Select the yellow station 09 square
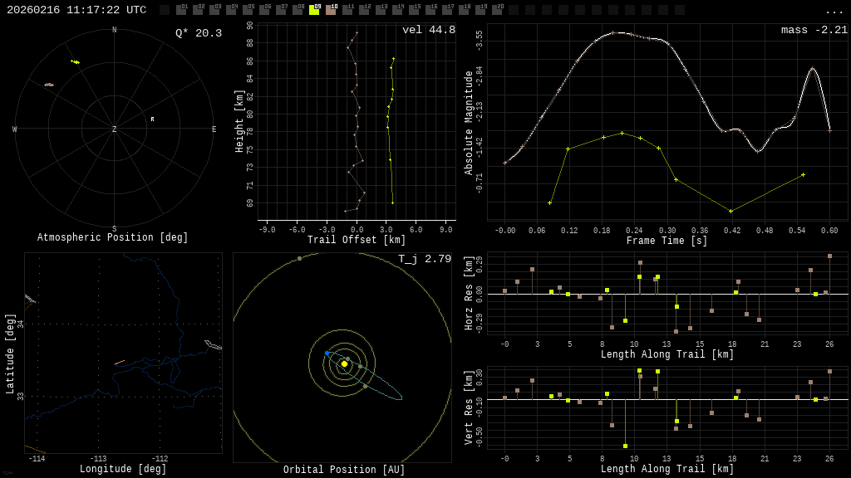The width and height of the screenshot is (851, 478). [314, 10]
